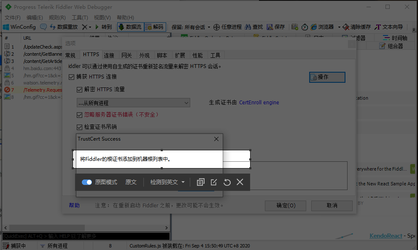The width and height of the screenshot is (418, 250).
Task: Click the QuickExec command input box
Action: [86, 236]
